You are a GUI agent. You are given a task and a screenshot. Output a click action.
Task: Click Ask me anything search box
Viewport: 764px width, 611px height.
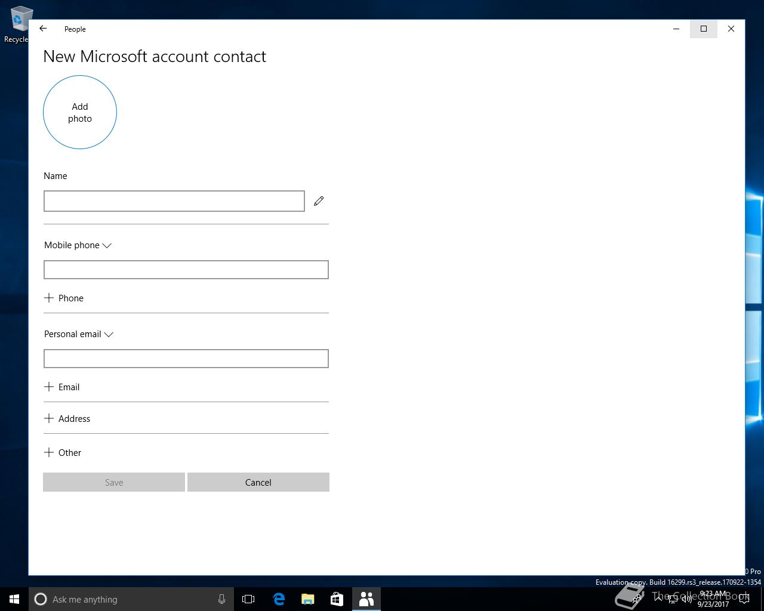[131, 599]
